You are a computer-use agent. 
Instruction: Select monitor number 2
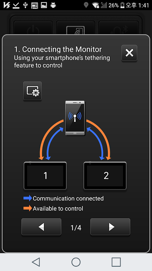tap(105, 175)
